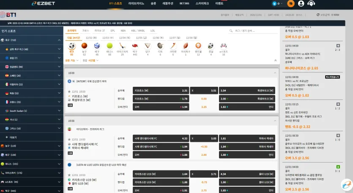Select the soccer ball sport icon
Screen dimensions: 353x193
point(71,46)
